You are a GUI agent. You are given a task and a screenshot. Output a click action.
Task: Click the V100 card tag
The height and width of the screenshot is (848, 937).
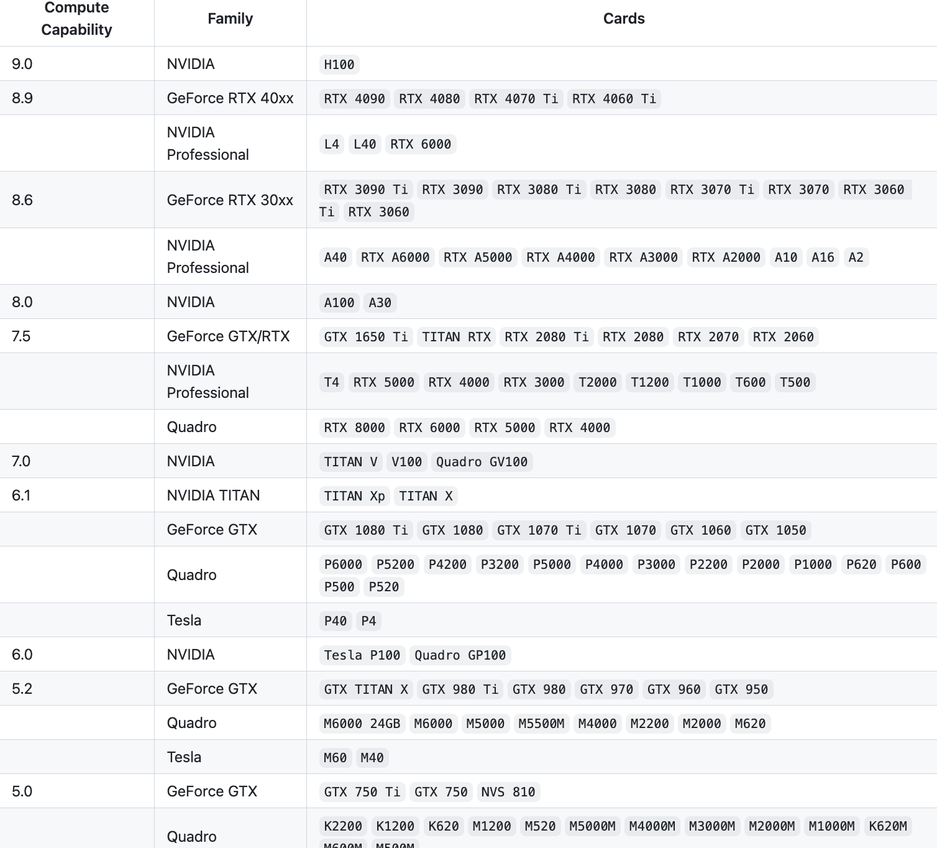pos(406,462)
